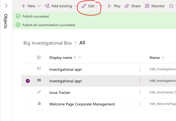The height and width of the screenshot is (121, 176).
Task: Click the power icon in toolbar
Action: coord(171,6)
